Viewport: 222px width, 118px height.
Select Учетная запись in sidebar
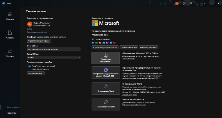pyautogui.click(x=13, y=107)
